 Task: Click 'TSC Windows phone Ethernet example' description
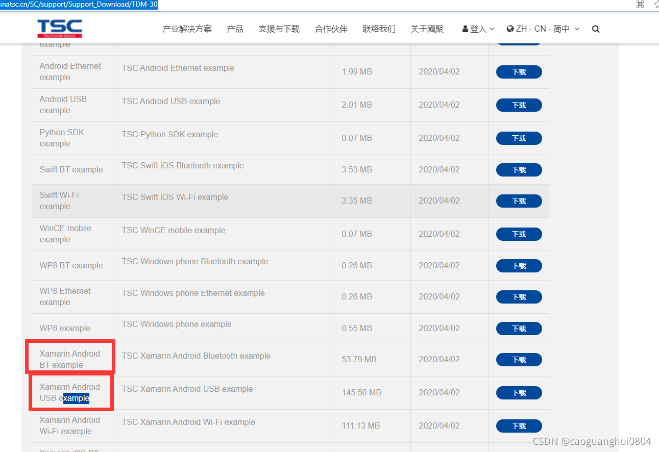click(x=193, y=293)
